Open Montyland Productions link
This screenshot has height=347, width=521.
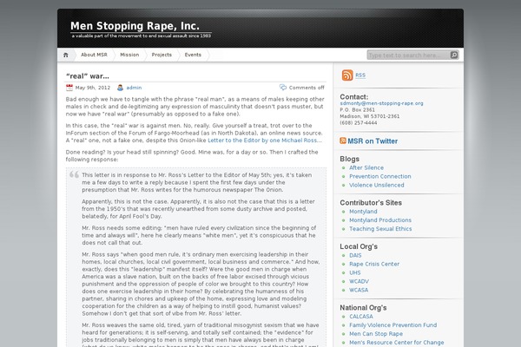click(380, 220)
